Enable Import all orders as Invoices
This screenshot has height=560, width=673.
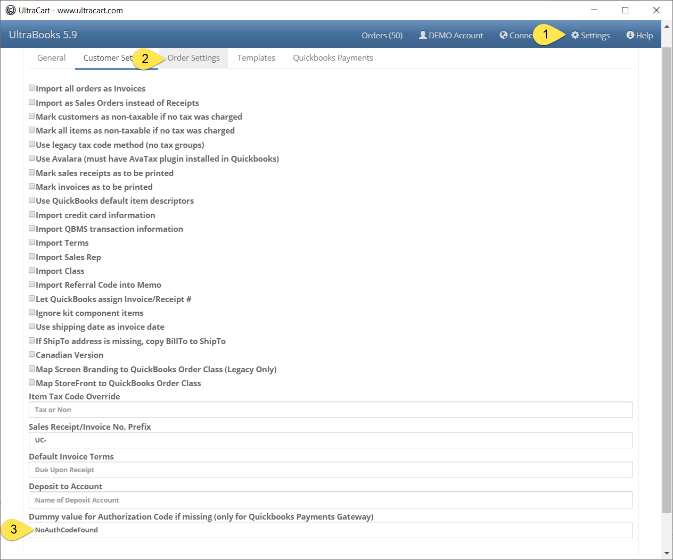click(x=32, y=88)
